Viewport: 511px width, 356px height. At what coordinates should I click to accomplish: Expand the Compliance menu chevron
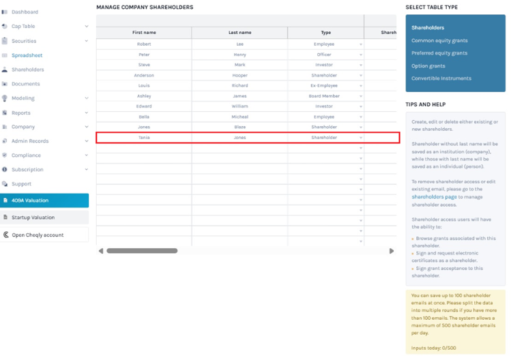[x=87, y=155]
